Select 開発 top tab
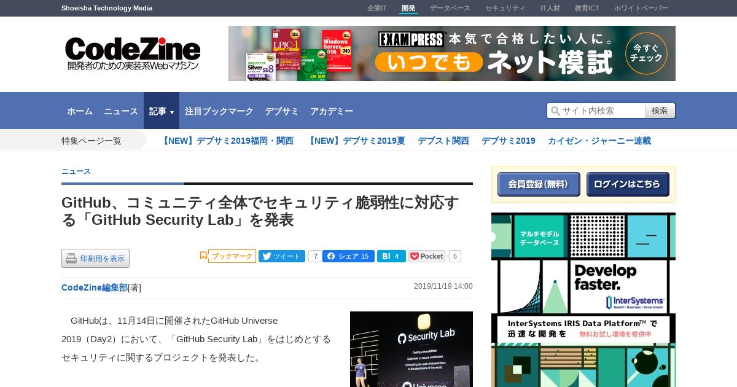The width and height of the screenshot is (737, 387). [x=408, y=8]
